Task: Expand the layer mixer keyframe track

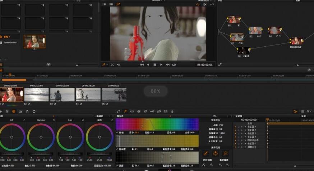Action: tap(245, 140)
